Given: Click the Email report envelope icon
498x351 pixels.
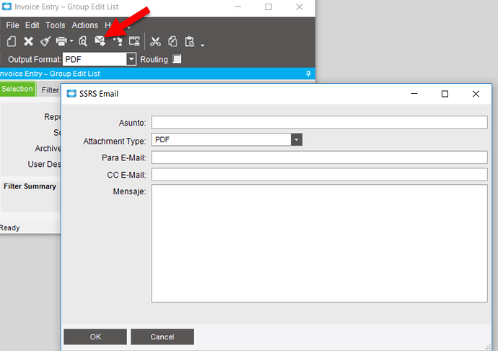Looking at the screenshot, I should click(x=100, y=41).
